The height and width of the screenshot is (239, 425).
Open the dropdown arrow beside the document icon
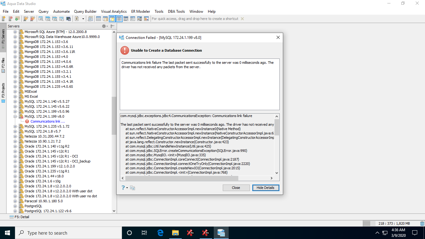[83, 19]
